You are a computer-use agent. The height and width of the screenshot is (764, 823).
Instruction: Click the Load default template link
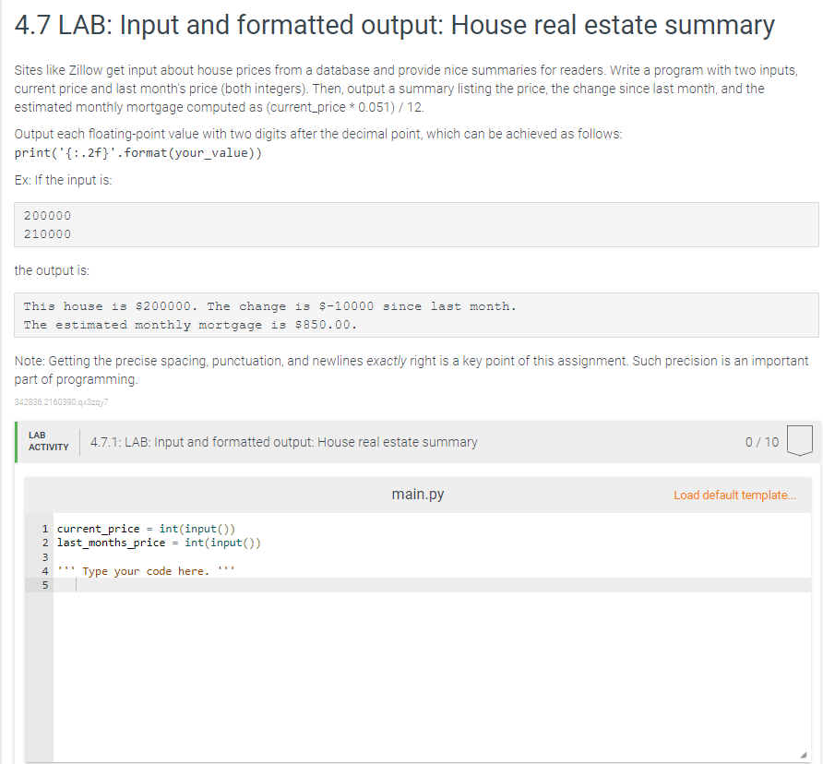pyautogui.click(x=734, y=495)
